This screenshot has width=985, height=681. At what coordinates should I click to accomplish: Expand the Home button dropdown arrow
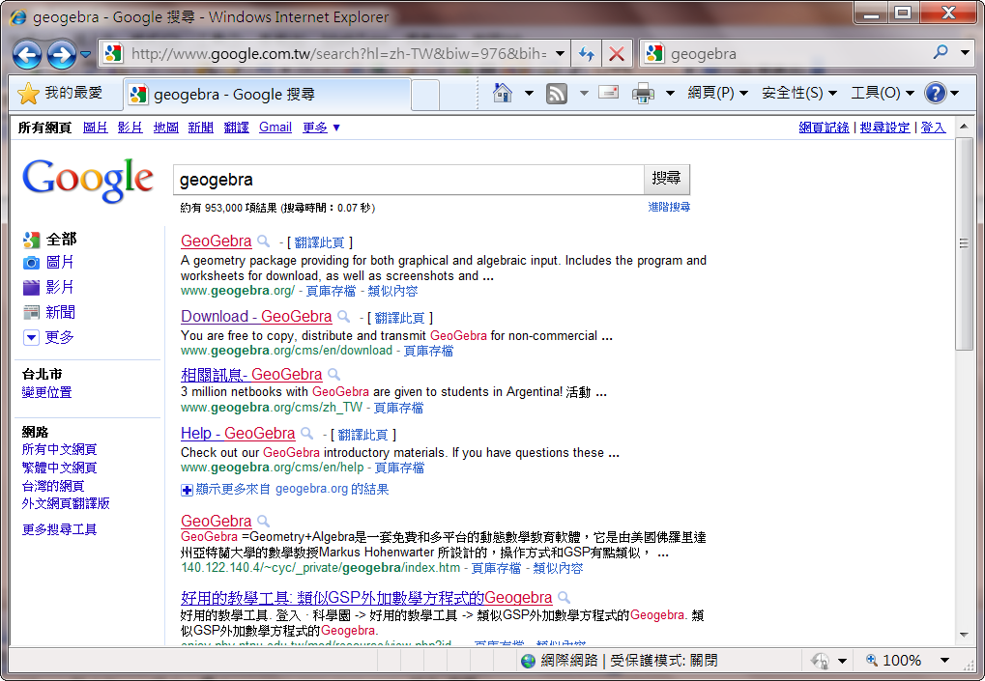point(529,94)
